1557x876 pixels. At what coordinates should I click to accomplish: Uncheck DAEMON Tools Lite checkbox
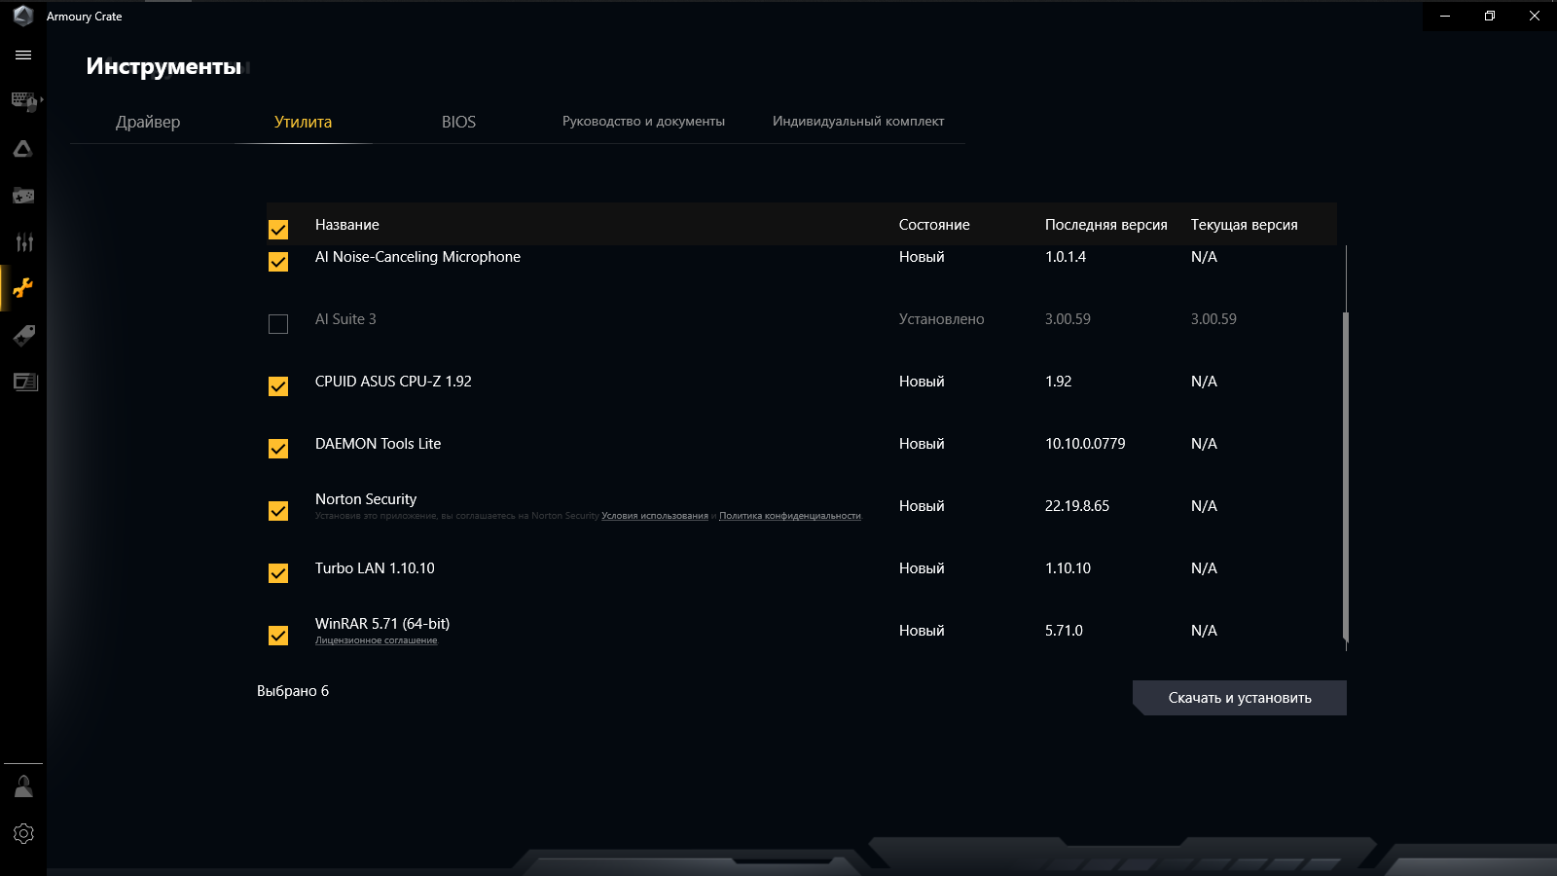pos(278,449)
